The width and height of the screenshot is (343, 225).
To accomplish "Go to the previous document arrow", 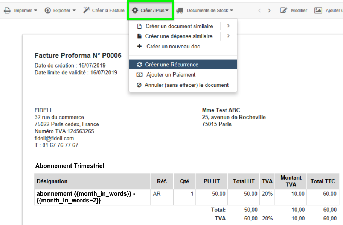I will pyautogui.click(x=259, y=11).
